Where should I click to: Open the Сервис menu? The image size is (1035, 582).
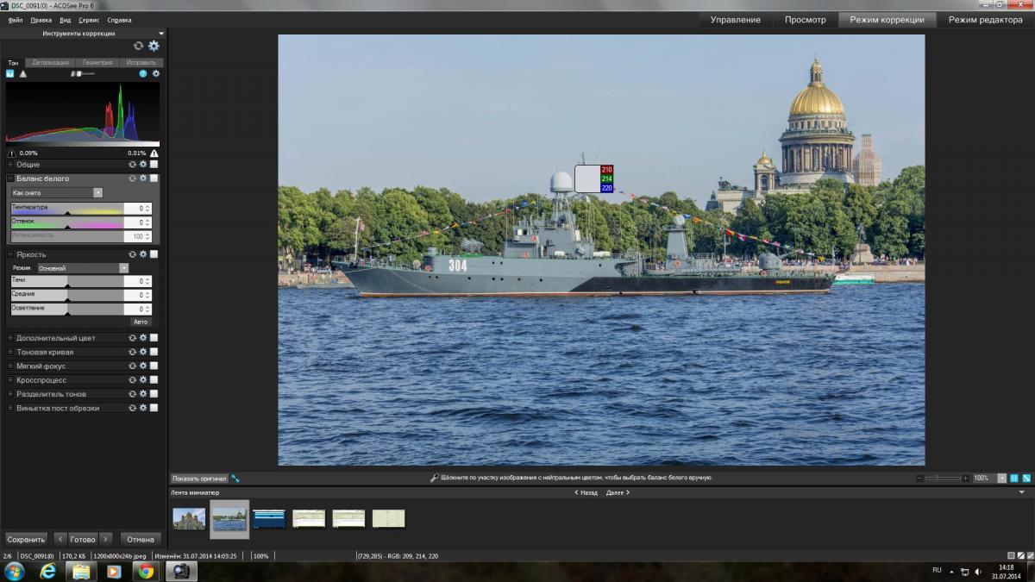(x=89, y=20)
